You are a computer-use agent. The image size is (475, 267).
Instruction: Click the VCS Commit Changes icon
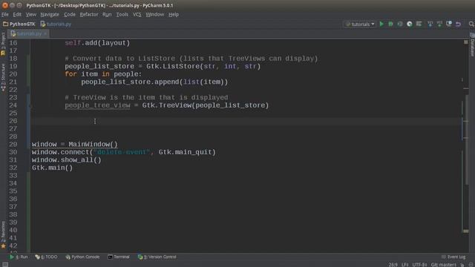point(439,24)
